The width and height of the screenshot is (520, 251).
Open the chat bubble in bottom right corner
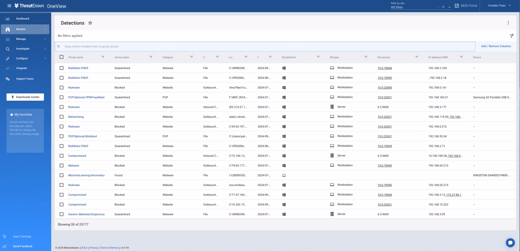[x=510, y=242]
